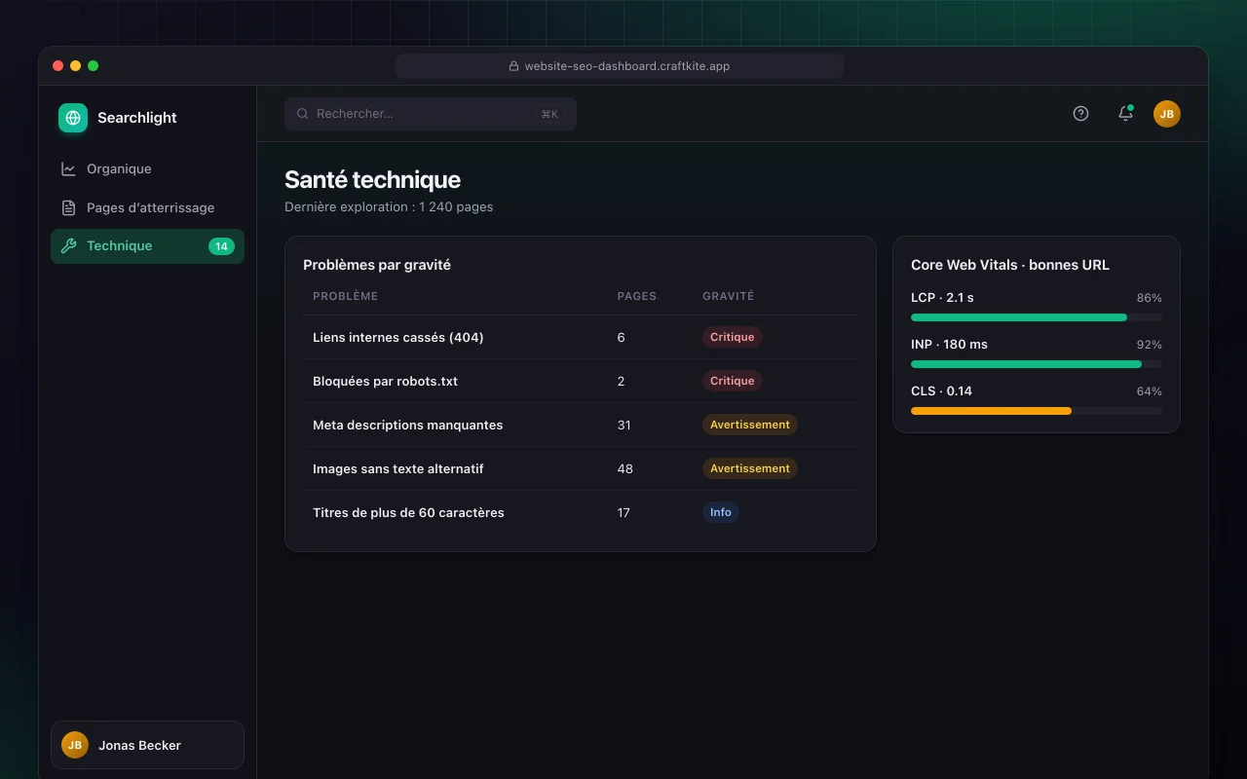Select the Meta descriptions manquantes row
This screenshot has width=1247, height=779.
click(x=581, y=425)
